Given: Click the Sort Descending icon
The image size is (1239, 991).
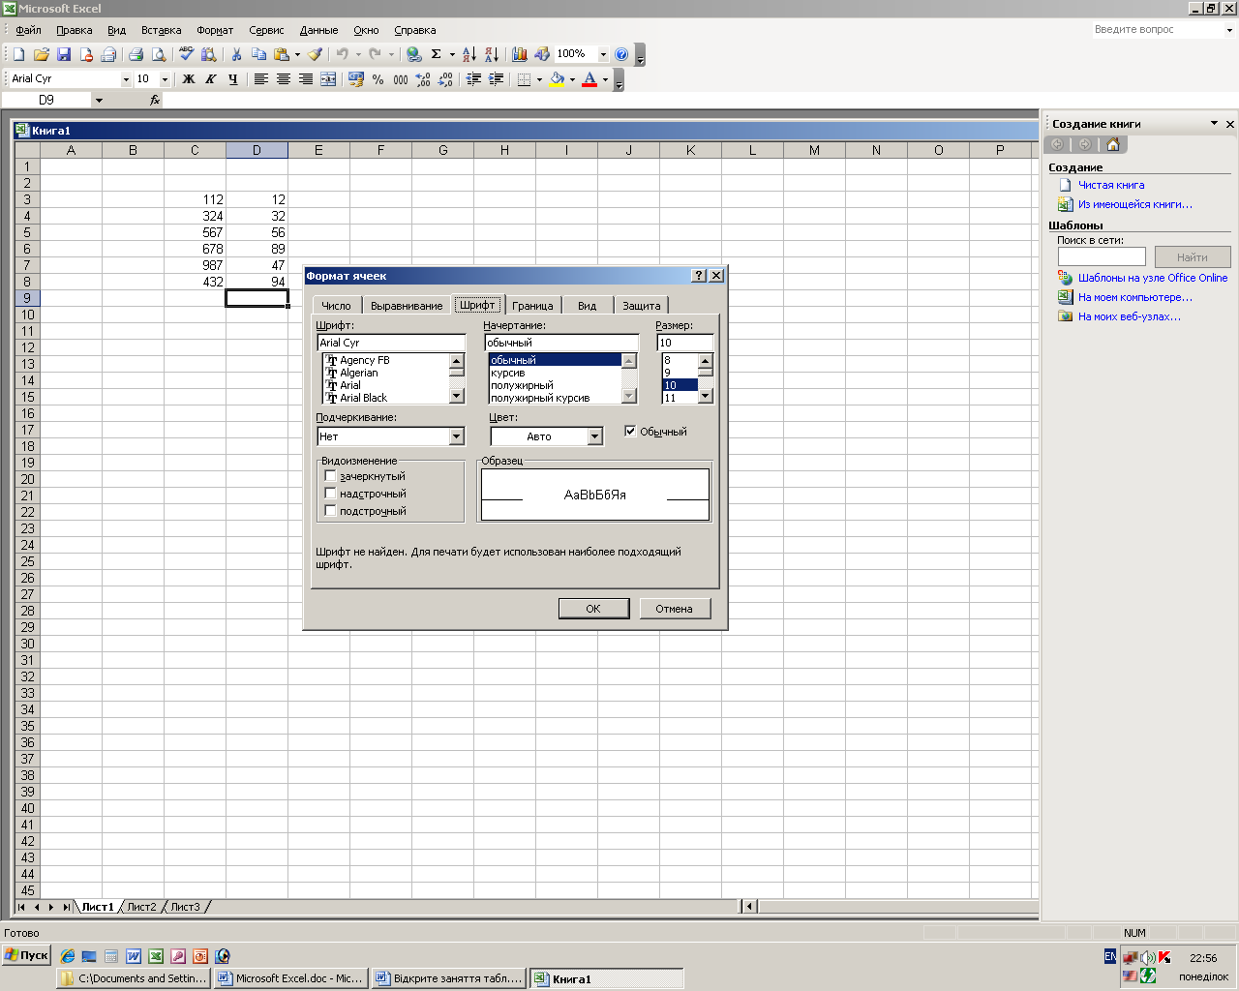Looking at the screenshot, I should click(x=492, y=54).
